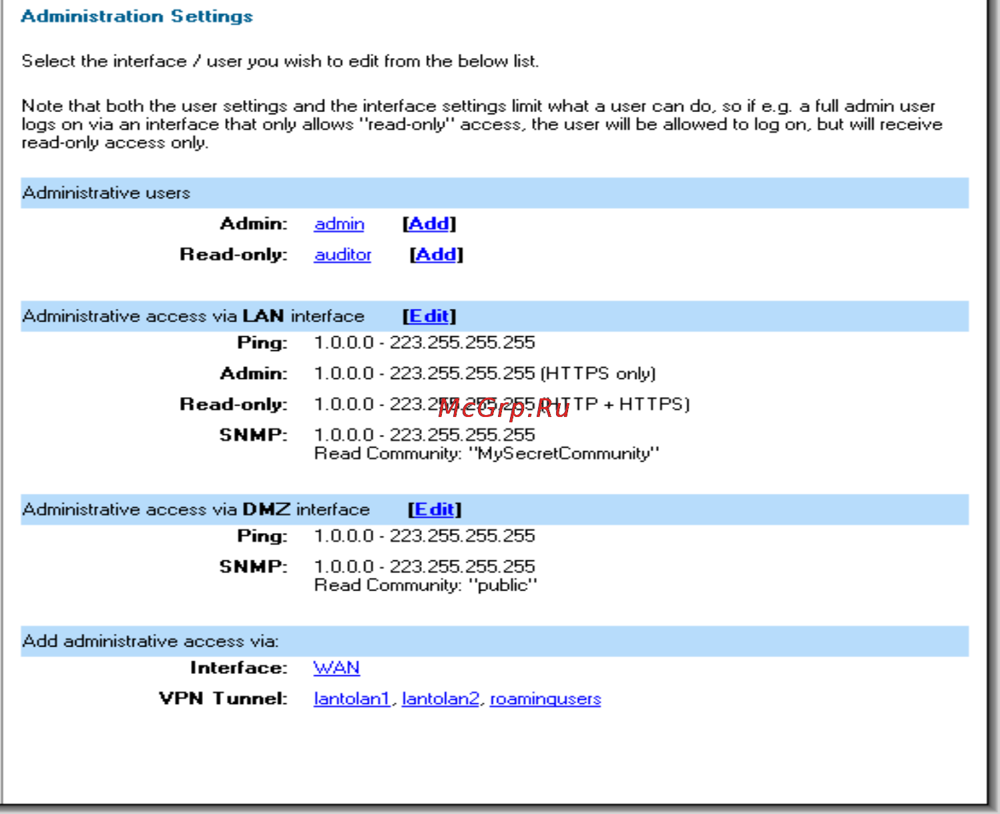This screenshot has height=814, width=1000.
Task: Click the DMZ Ping label
Action: (262, 536)
